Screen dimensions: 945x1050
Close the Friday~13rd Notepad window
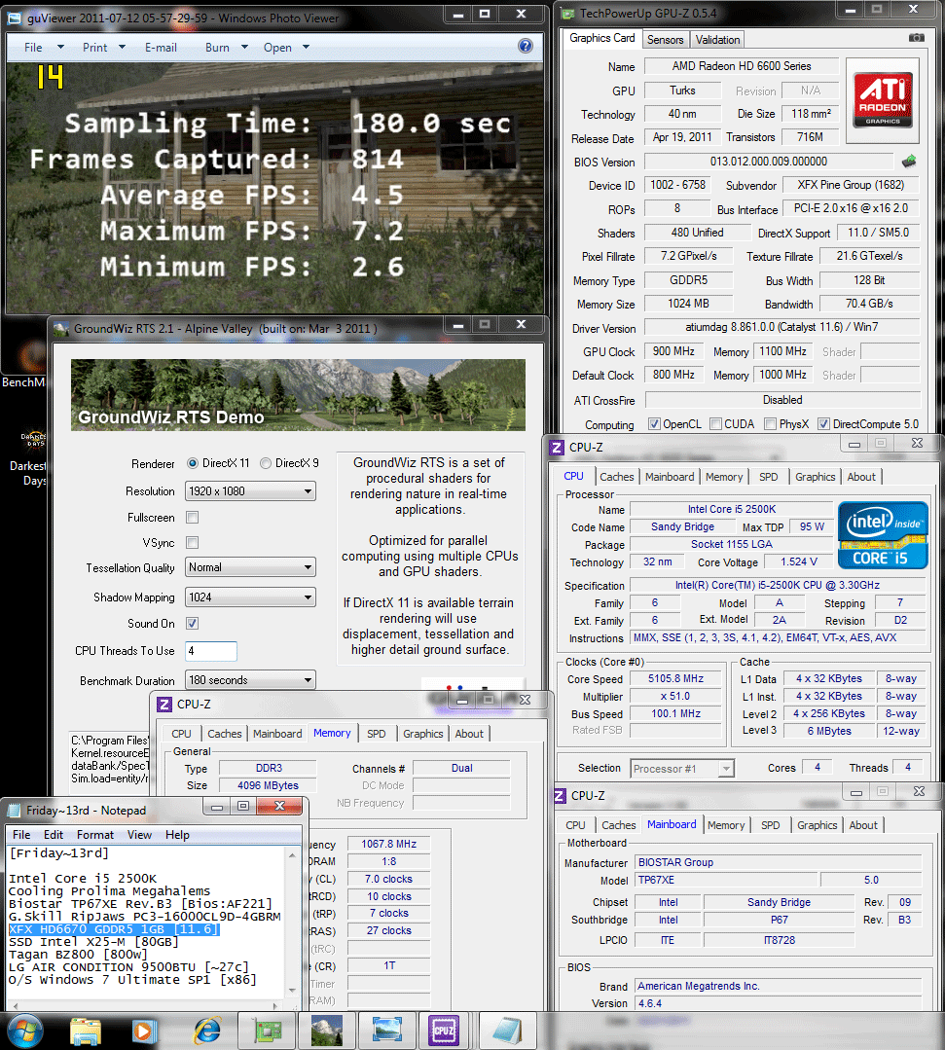pos(280,806)
